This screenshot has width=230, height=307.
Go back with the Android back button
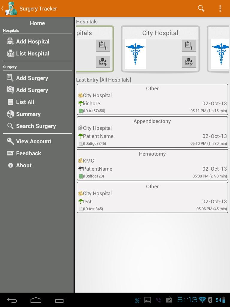[12, 300]
